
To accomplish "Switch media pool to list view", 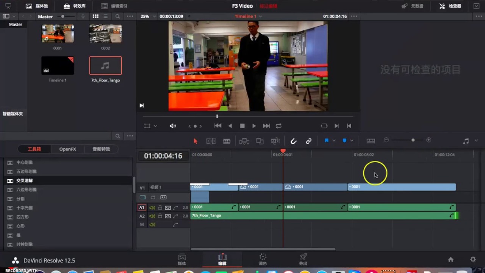I will tap(105, 16).
